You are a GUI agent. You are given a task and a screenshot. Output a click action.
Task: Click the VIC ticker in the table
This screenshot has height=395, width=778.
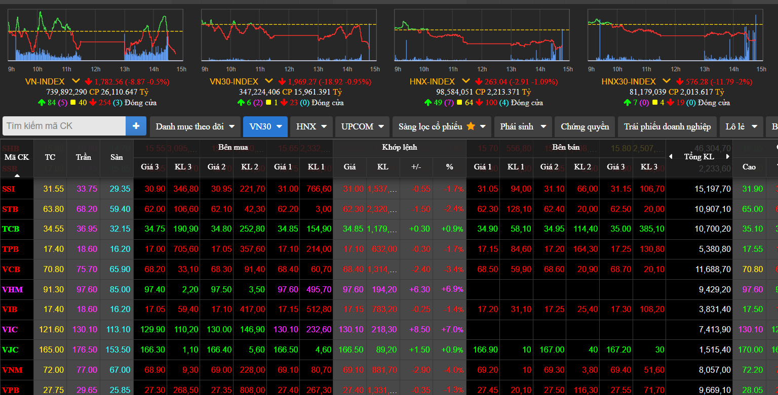coord(10,330)
